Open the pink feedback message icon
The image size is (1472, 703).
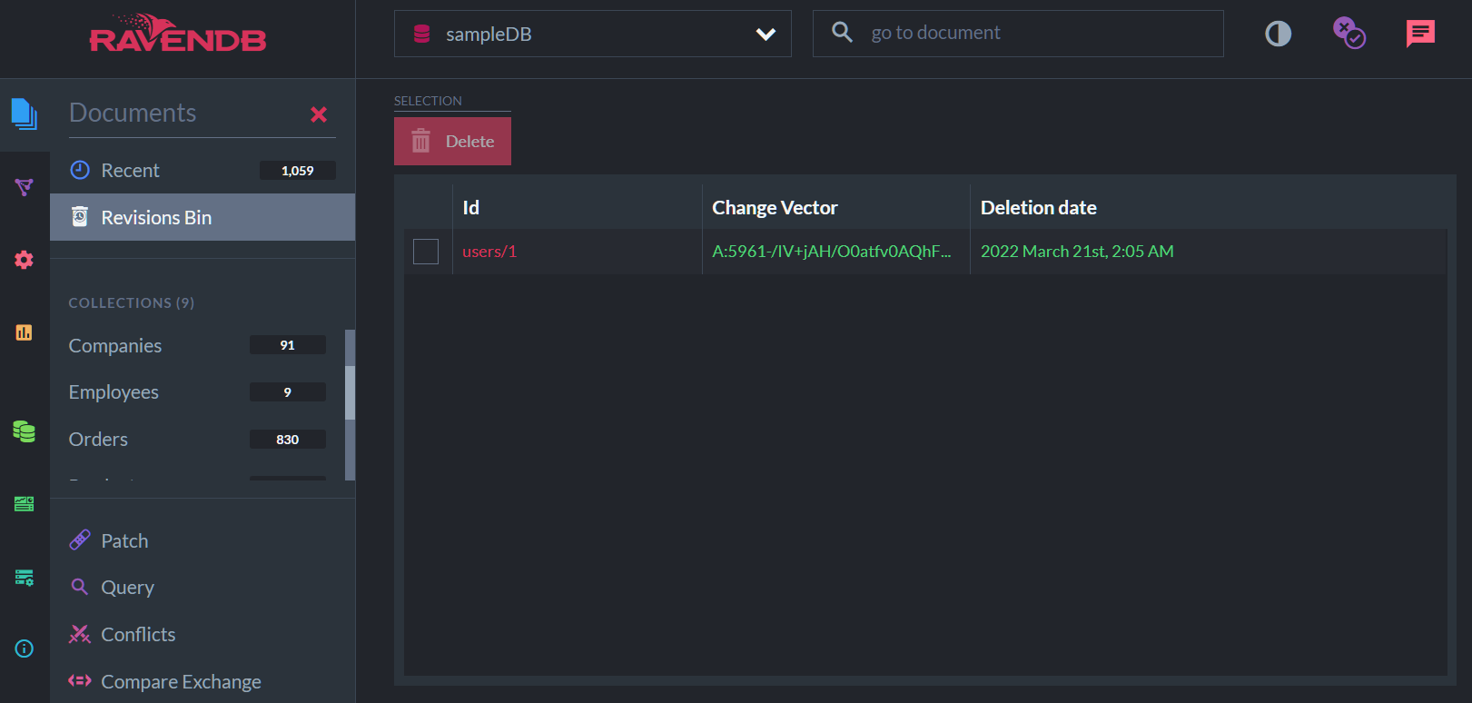(x=1420, y=34)
